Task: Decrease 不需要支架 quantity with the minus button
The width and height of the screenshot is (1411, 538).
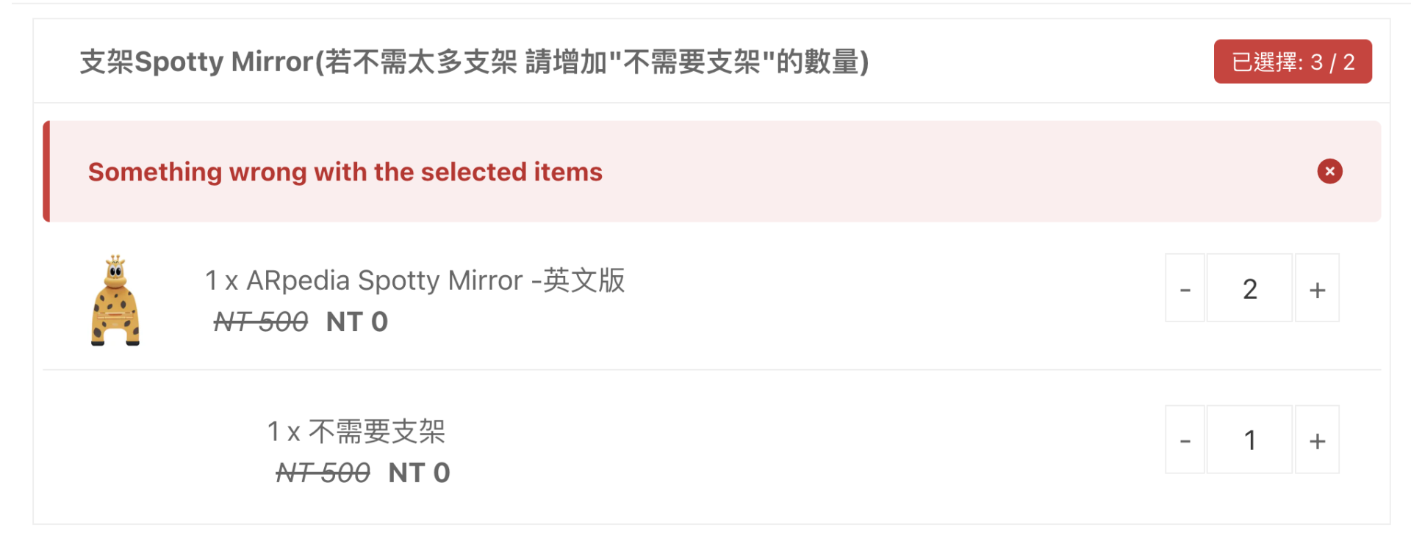Action: pyautogui.click(x=1185, y=439)
